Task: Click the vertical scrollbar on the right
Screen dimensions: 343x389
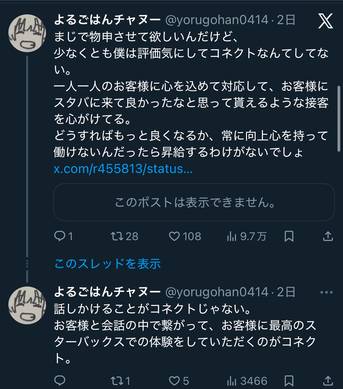Action: (x=339, y=119)
